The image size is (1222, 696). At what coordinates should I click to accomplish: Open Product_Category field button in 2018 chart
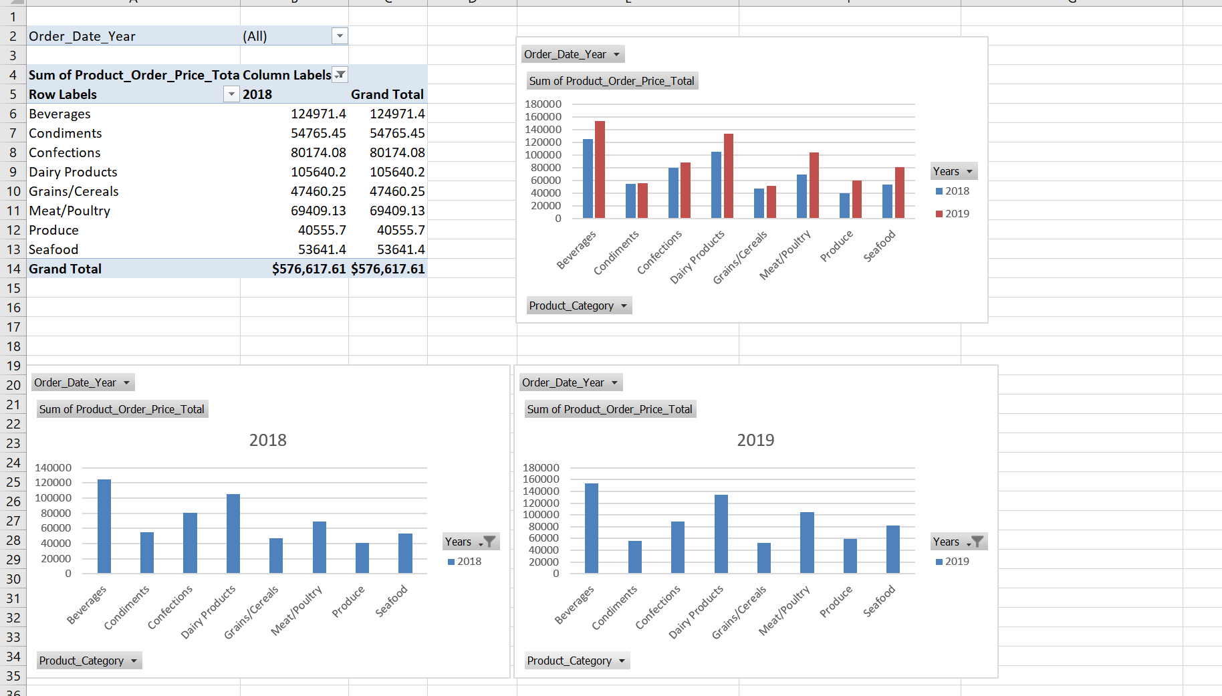[x=89, y=661]
